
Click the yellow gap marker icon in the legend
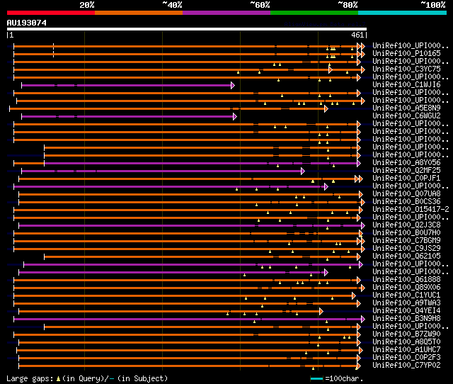click(58, 378)
